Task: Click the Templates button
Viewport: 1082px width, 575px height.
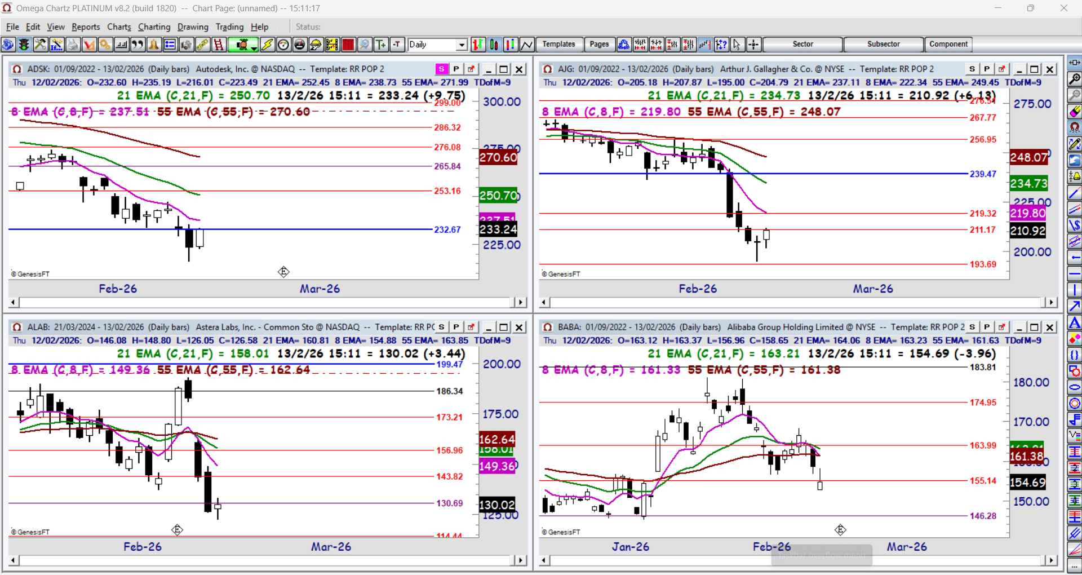Action: [558, 44]
